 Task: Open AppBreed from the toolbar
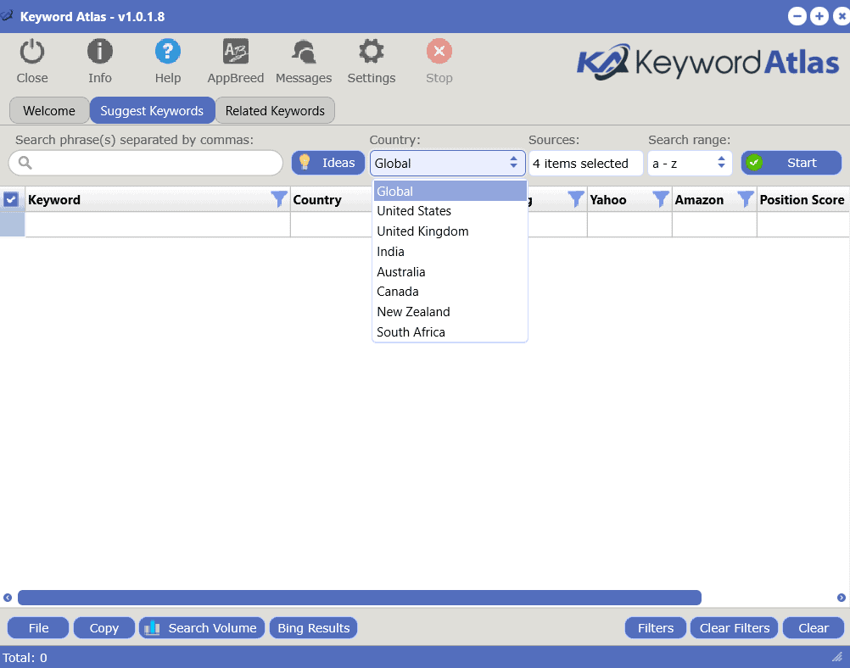click(x=235, y=53)
